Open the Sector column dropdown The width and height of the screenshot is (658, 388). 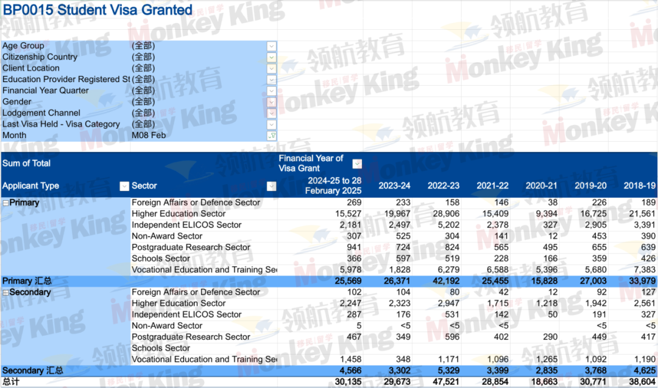tap(272, 187)
